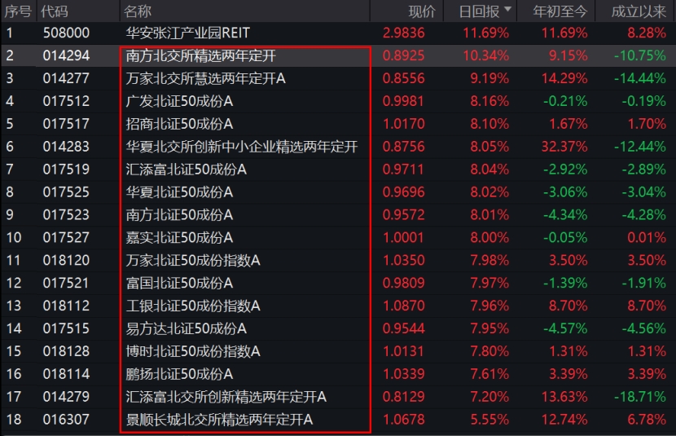Image resolution: width=676 pixels, height=436 pixels.
Task: Select fund 景顺长城北交所精选两年定开A
Action: pyautogui.click(x=219, y=420)
